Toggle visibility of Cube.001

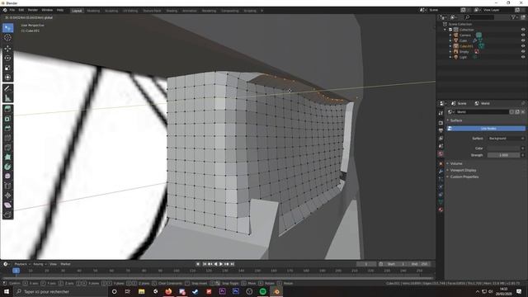click(523, 46)
